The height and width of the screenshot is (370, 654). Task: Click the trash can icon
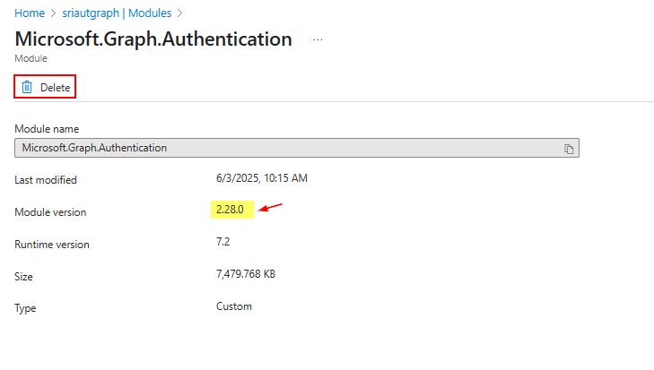[27, 87]
